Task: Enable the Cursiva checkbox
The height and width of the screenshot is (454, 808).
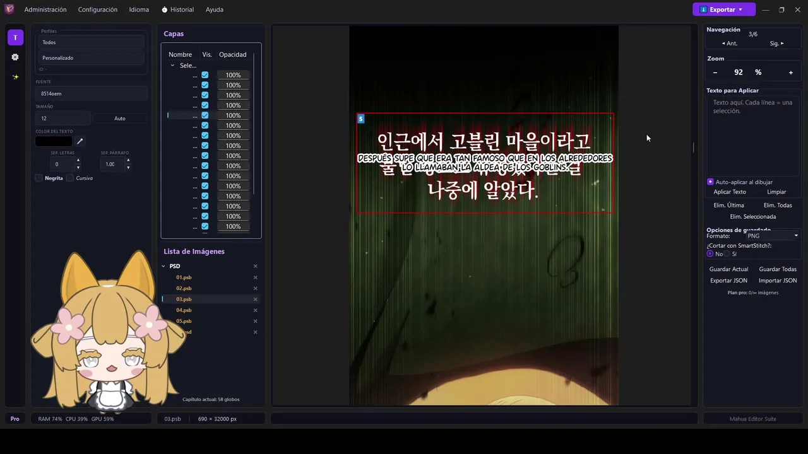Action: coord(70,178)
